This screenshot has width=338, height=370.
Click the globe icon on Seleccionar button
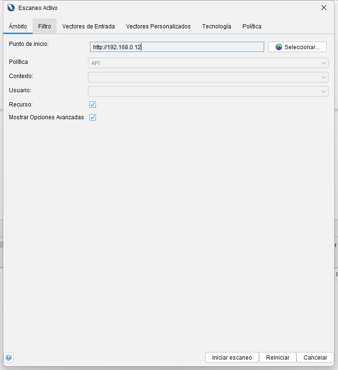point(279,47)
